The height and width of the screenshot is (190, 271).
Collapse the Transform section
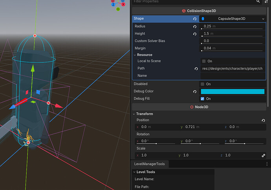[134, 114]
